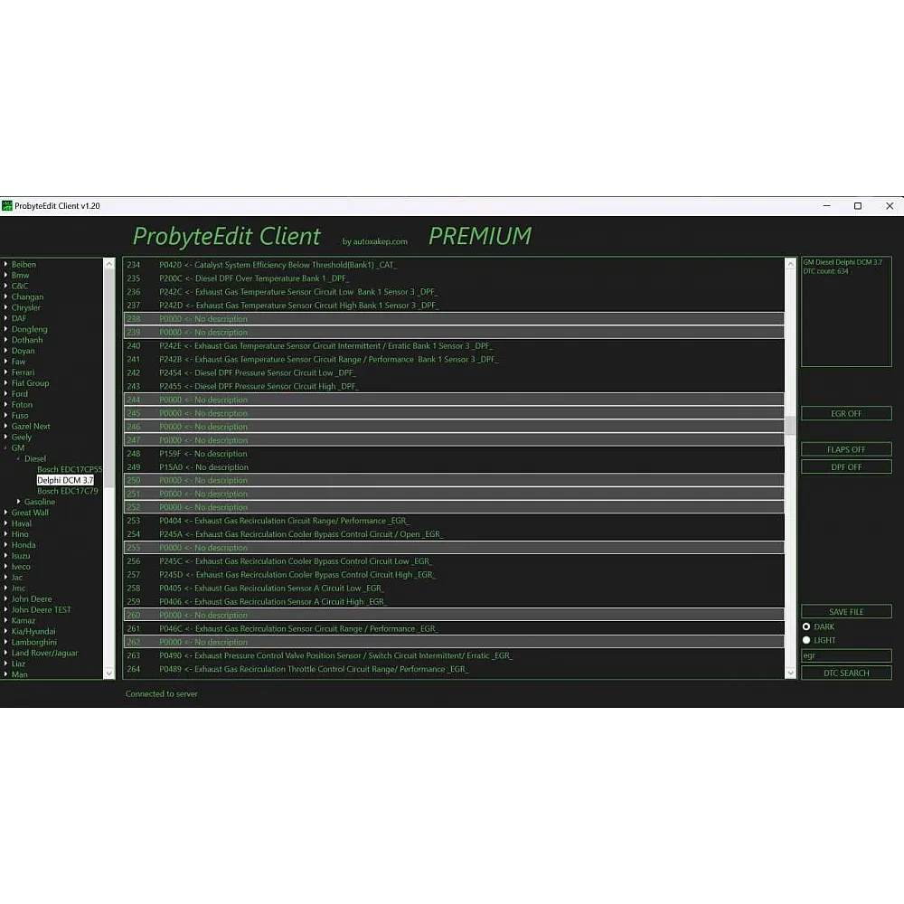The height and width of the screenshot is (904, 904).
Task: Click the search field containing egr
Action: pos(846,655)
